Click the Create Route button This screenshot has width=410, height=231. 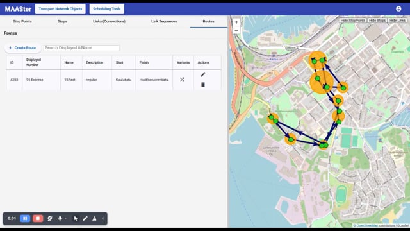pos(22,48)
